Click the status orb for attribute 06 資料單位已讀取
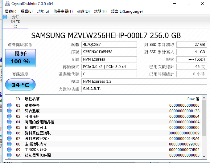This screenshot has width=210, height=163. pos(9,133)
